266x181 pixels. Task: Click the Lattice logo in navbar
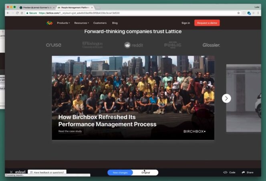[49, 23]
